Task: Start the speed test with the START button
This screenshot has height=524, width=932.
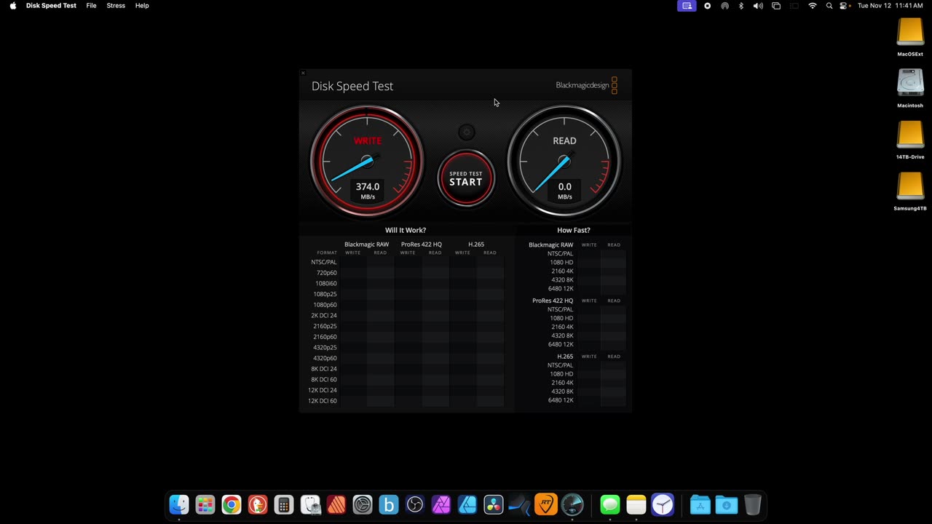Action: click(x=466, y=179)
